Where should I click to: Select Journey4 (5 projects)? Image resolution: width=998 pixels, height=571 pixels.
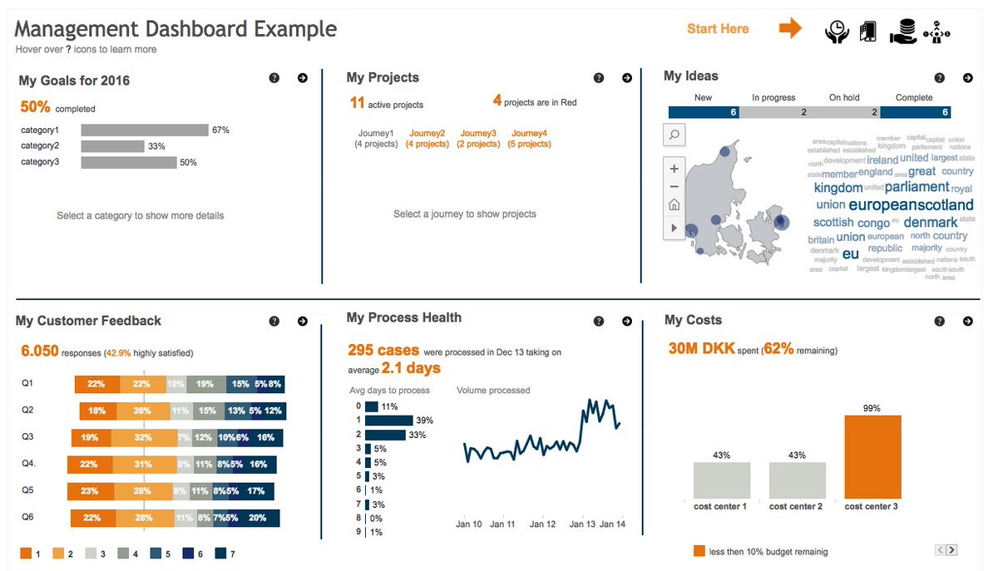[529, 138]
